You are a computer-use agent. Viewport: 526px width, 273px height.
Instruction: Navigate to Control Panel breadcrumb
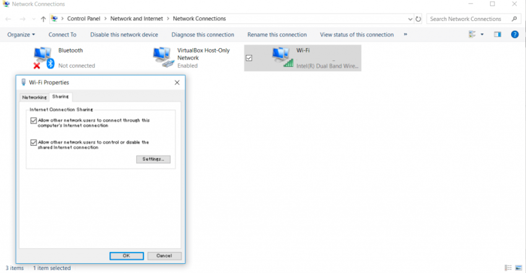pos(84,19)
